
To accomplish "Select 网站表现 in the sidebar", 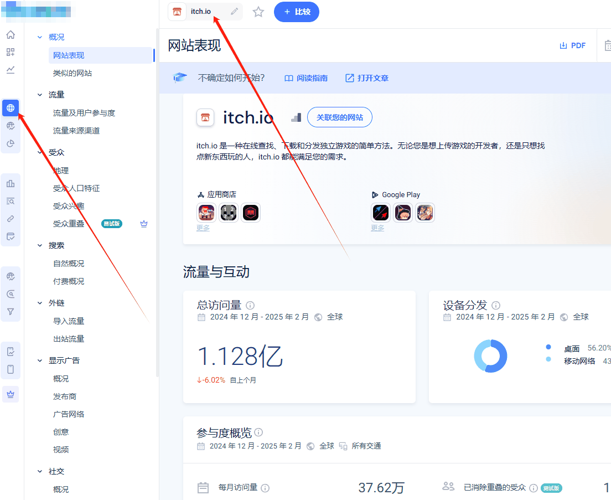I will (100, 55).
